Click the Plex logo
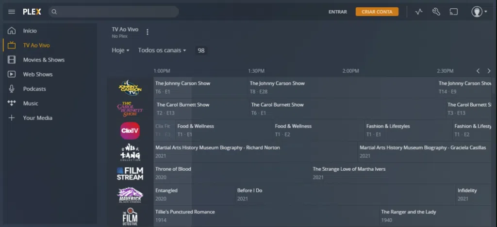 (32, 12)
